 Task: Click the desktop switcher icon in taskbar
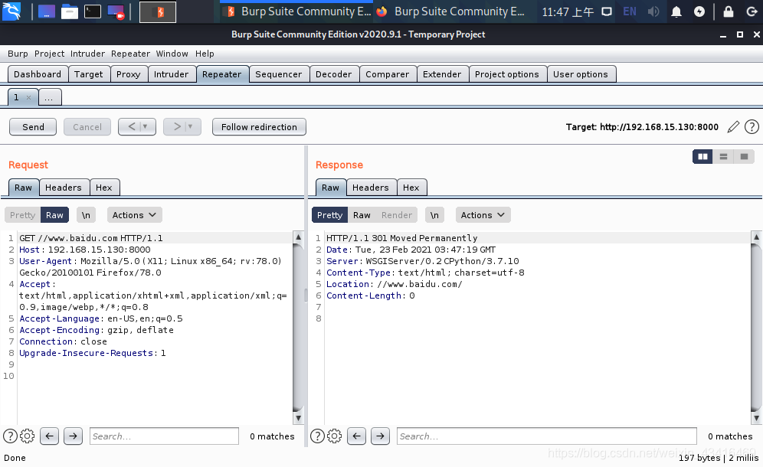[x=46, y=11]
